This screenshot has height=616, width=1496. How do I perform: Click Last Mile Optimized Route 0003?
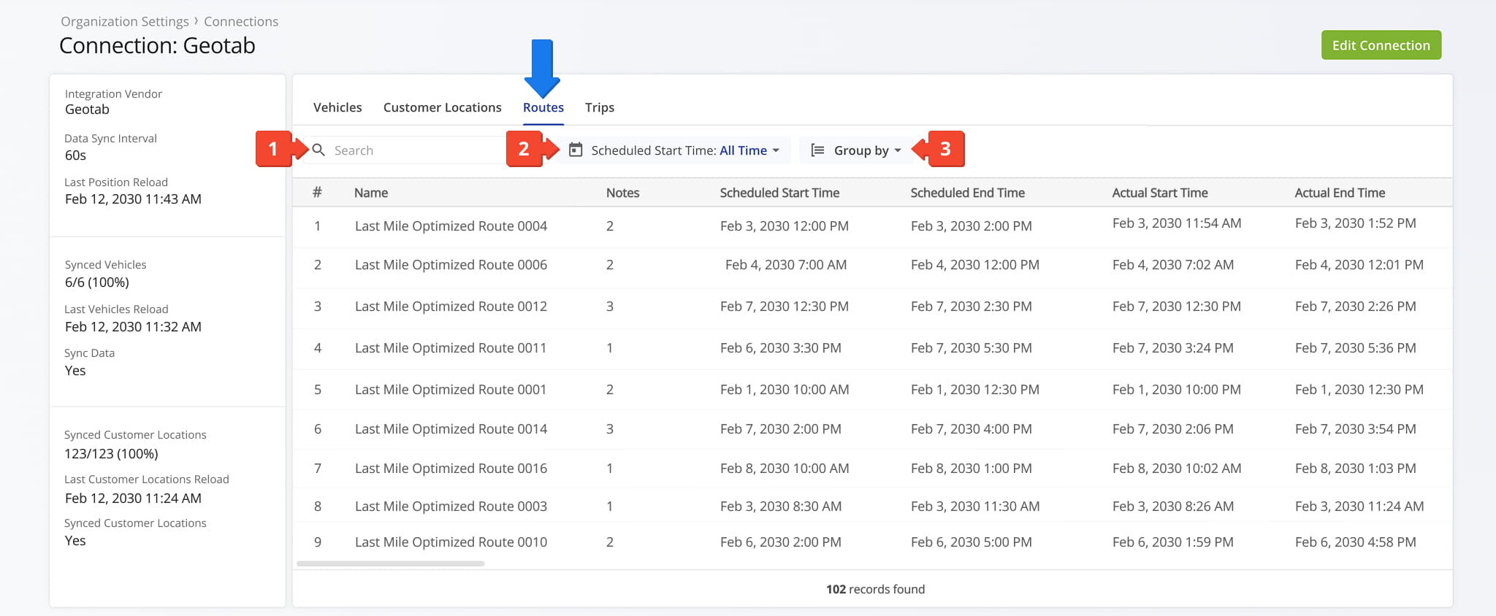click(451, 507)
